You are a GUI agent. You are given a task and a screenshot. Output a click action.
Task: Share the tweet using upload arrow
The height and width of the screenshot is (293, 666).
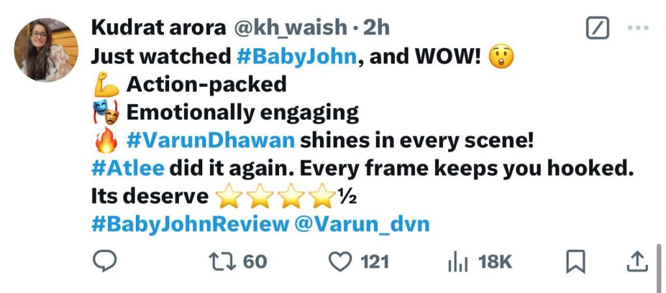pyautogui.click(x=637, y=261)
